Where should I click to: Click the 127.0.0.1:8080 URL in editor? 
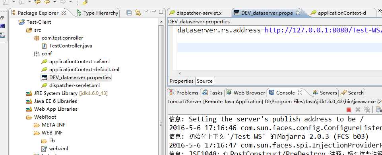[323, 30]
